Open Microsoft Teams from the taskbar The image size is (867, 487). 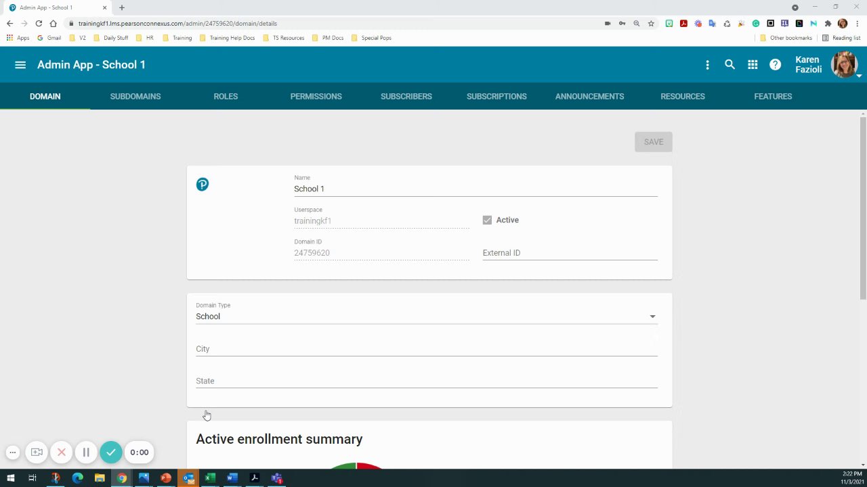[276, 478]
